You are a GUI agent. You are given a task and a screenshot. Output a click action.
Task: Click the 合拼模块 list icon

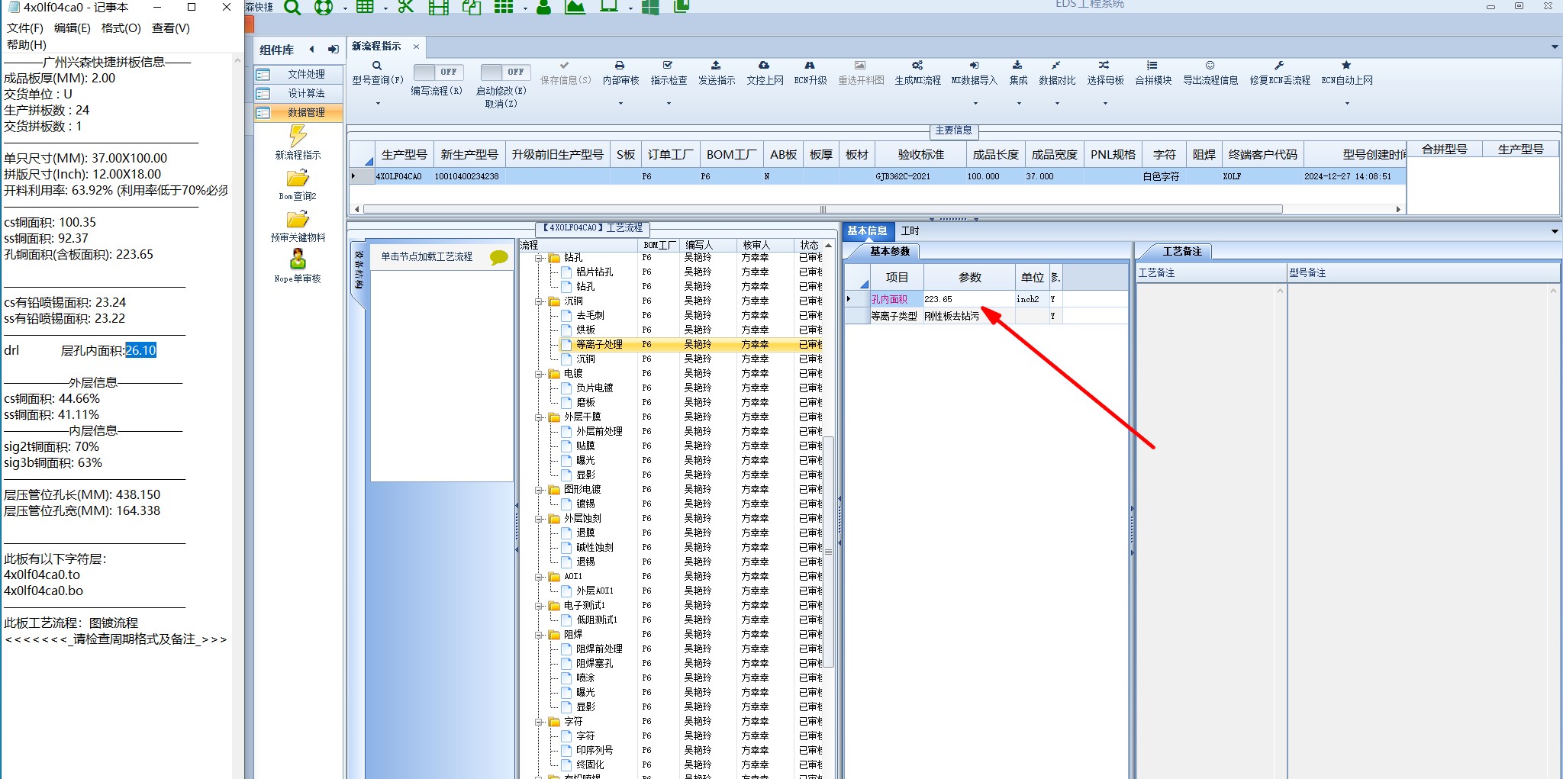point(1152,66)
